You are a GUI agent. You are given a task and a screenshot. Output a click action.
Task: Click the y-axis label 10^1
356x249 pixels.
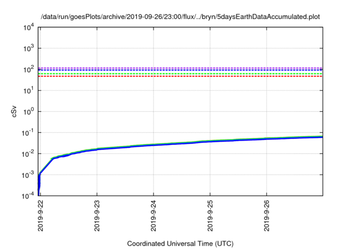[x=29, y=91]
